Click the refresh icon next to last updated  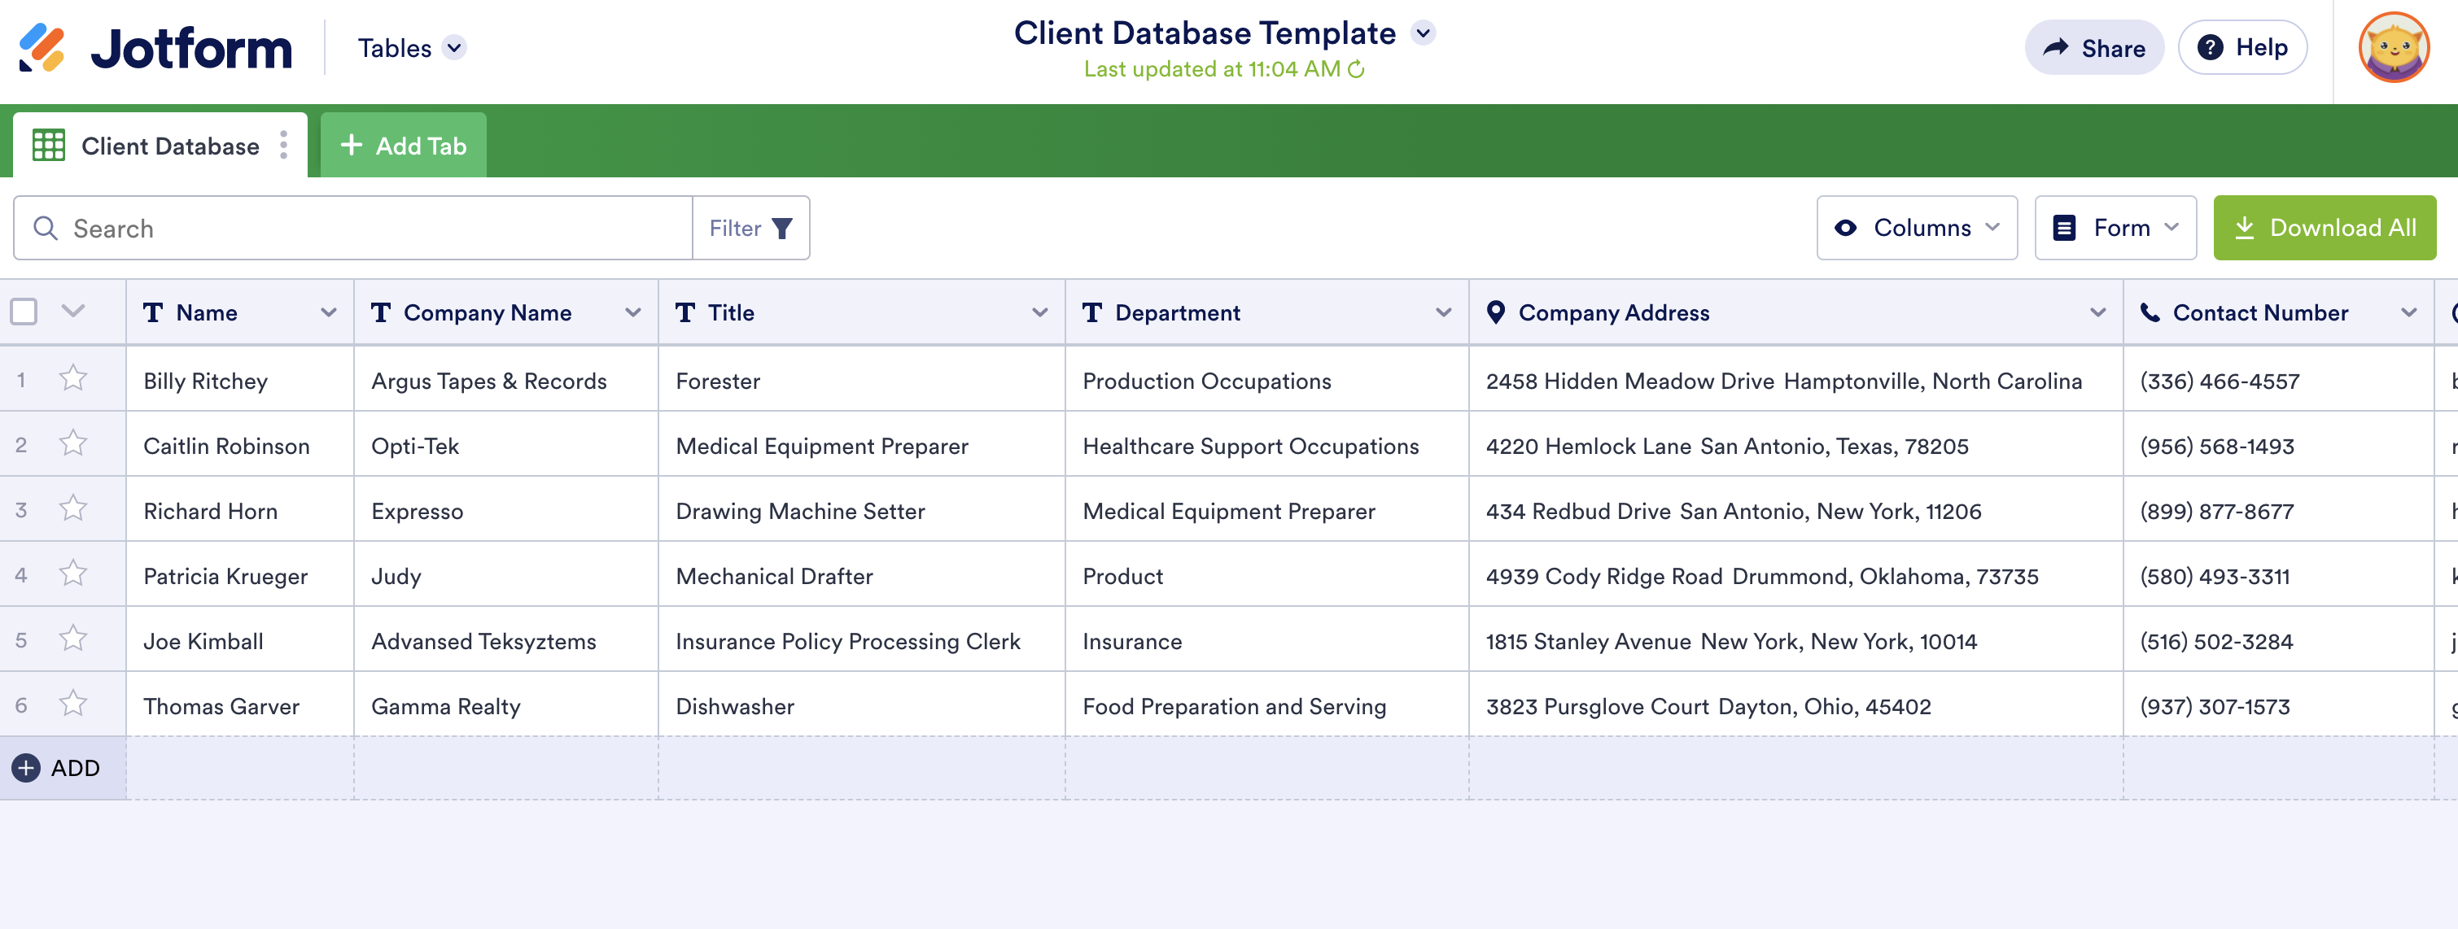pos(1356,70)
